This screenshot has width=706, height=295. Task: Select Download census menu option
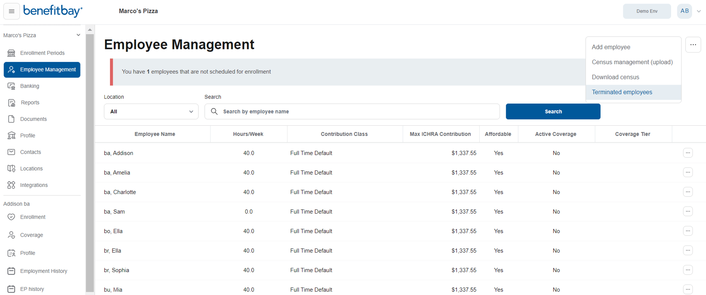tap(615, 77)
